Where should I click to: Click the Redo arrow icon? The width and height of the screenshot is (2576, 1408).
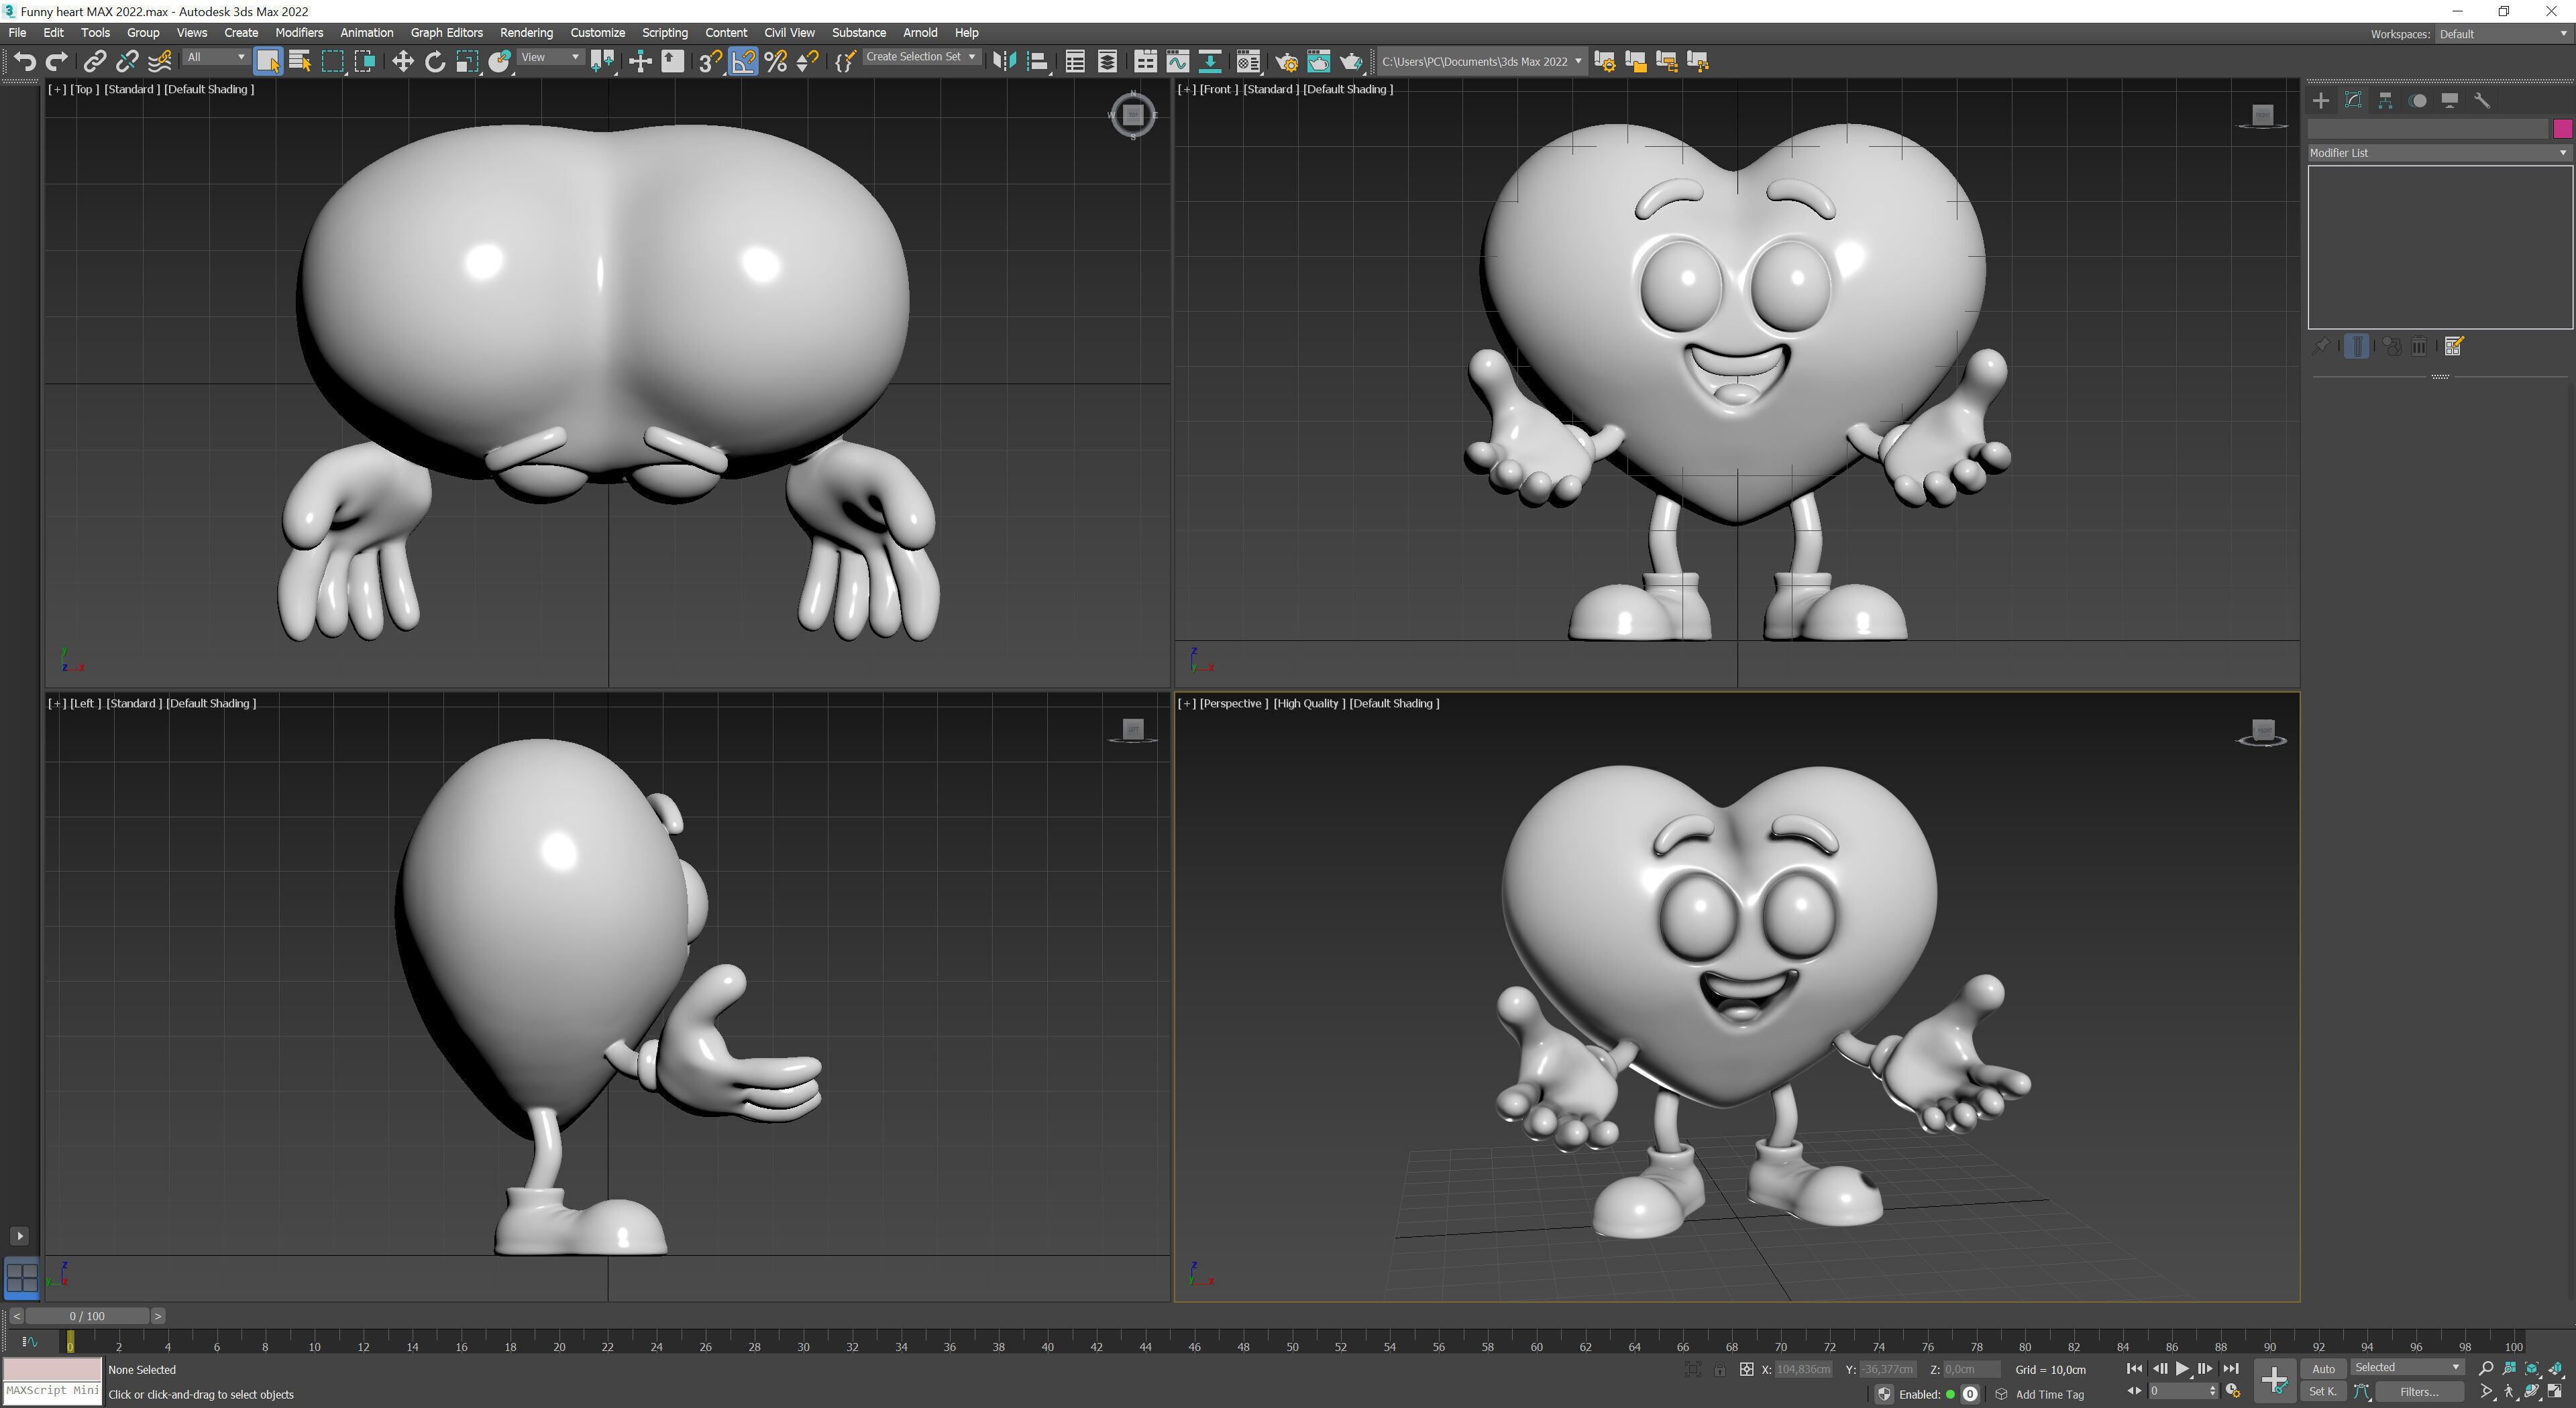[x=57, y=62]
